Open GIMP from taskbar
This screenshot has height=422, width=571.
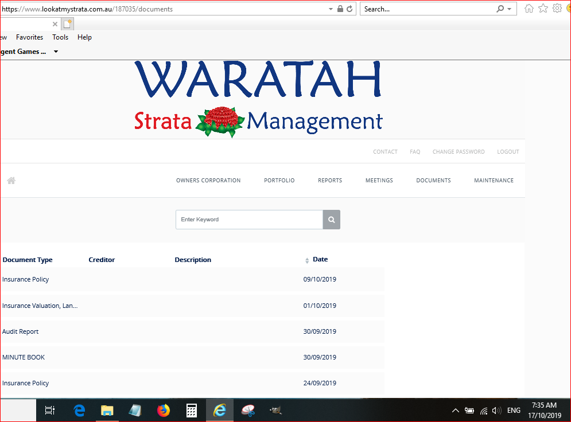pyautogui.click(x=275, y=411)
